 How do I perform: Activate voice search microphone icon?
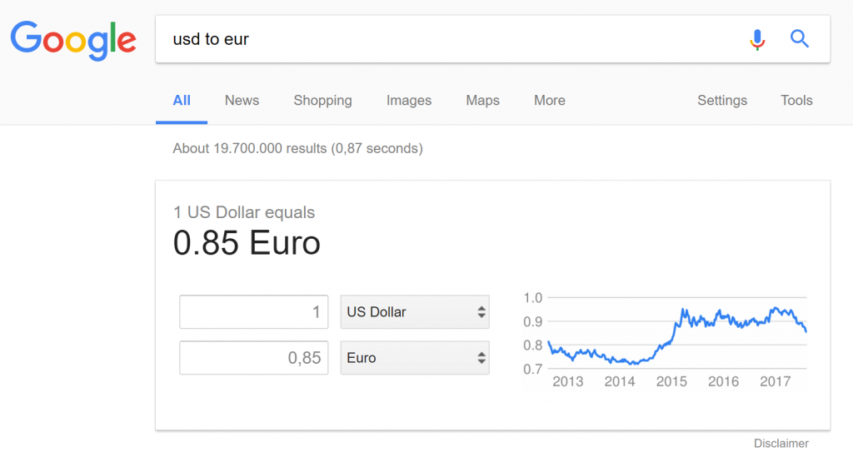click(x=756, y=39)
